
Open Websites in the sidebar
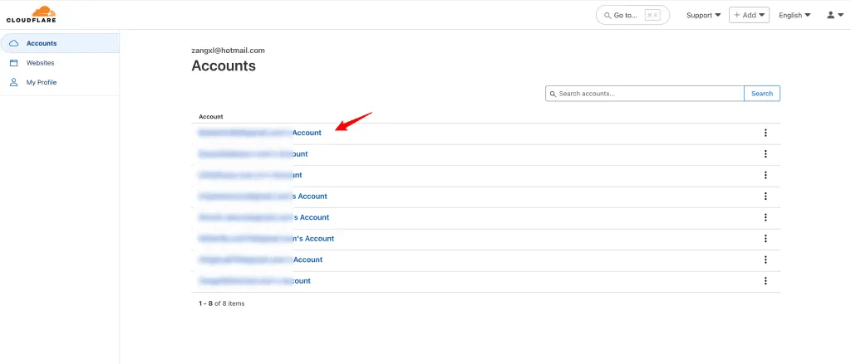click(40, 63)
